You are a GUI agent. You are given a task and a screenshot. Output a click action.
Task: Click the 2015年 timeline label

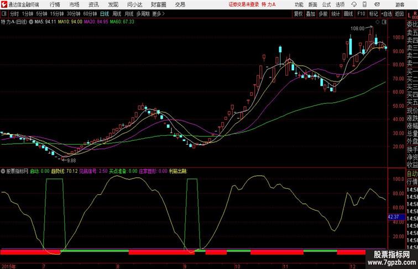pos(9,266)
